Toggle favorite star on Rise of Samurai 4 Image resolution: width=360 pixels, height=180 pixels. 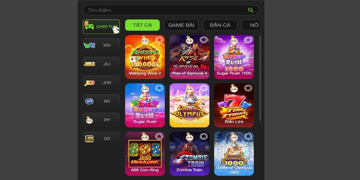coord(203,40)
